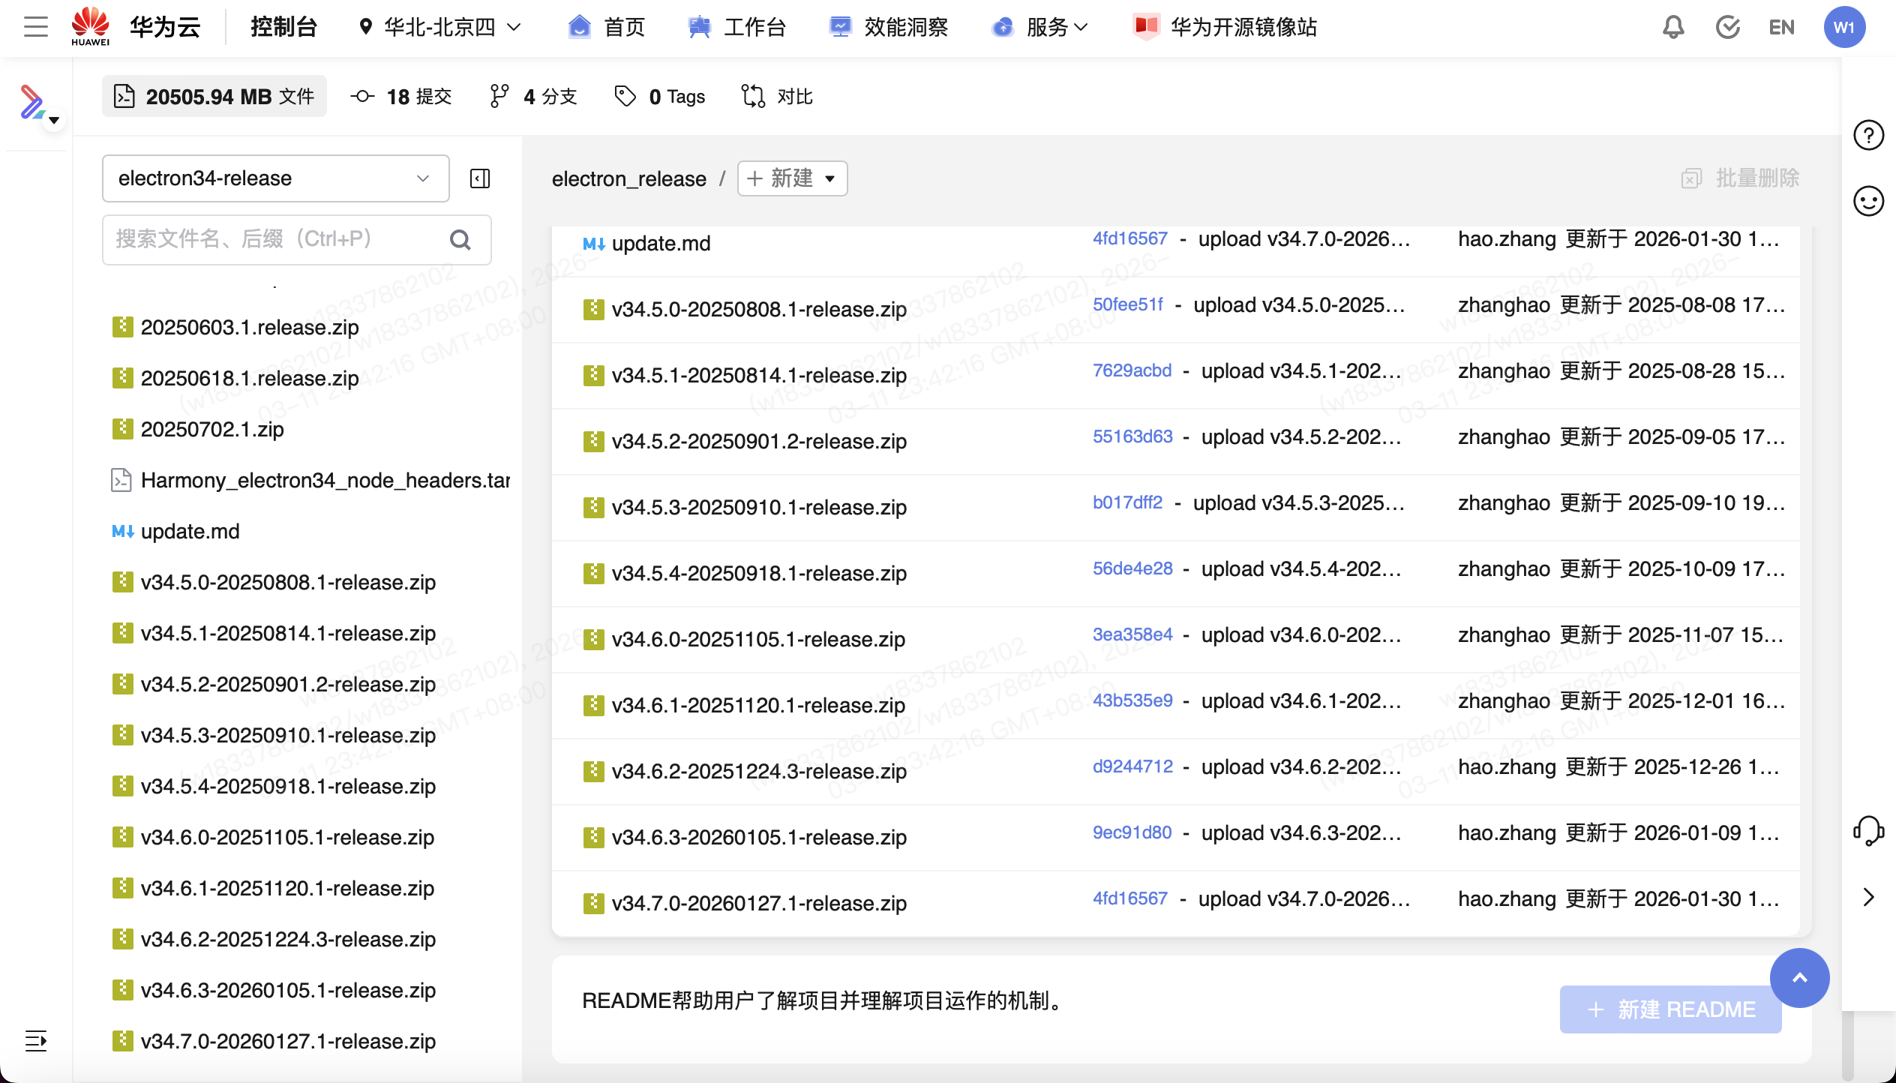Open the electron34-release branch dropdown
Screen dimensions: 1896x1083
coord(275,178)
